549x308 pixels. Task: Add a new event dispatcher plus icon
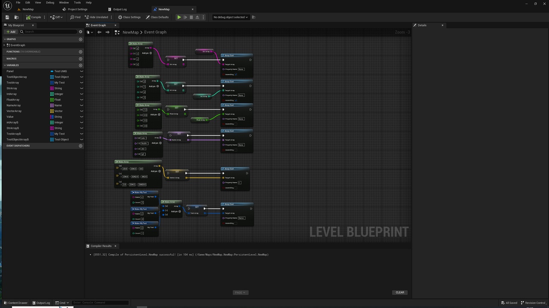(80, 146)
